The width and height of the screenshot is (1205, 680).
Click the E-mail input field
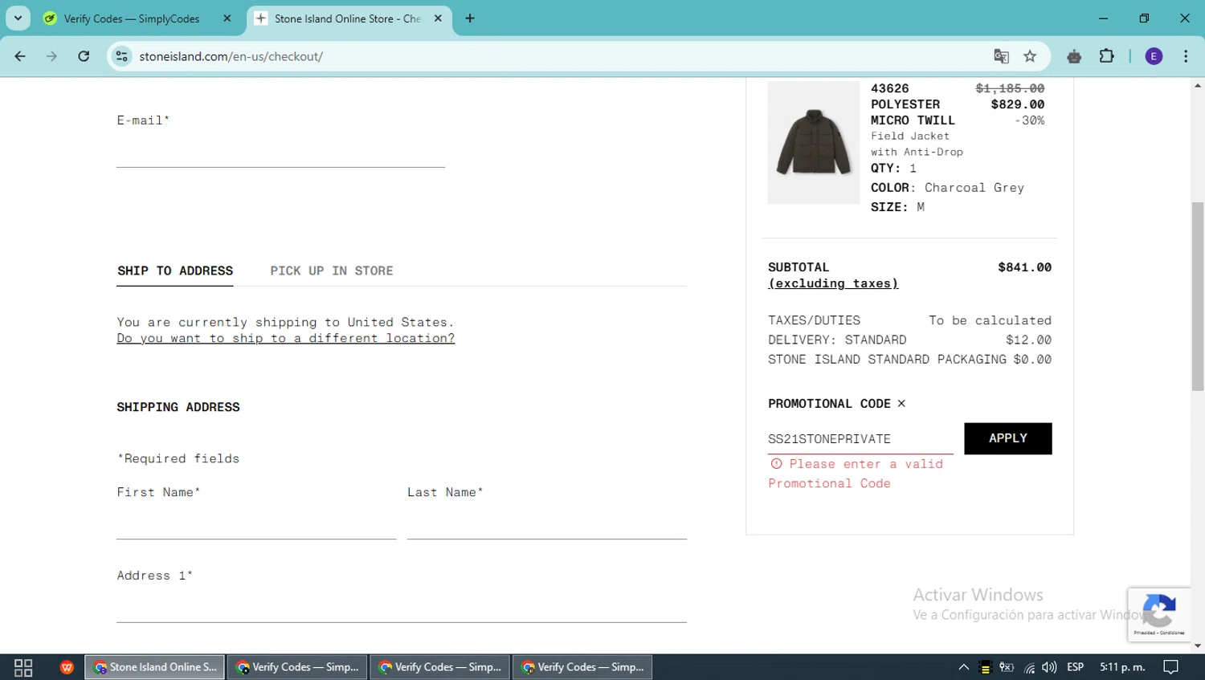click(280, 153)
